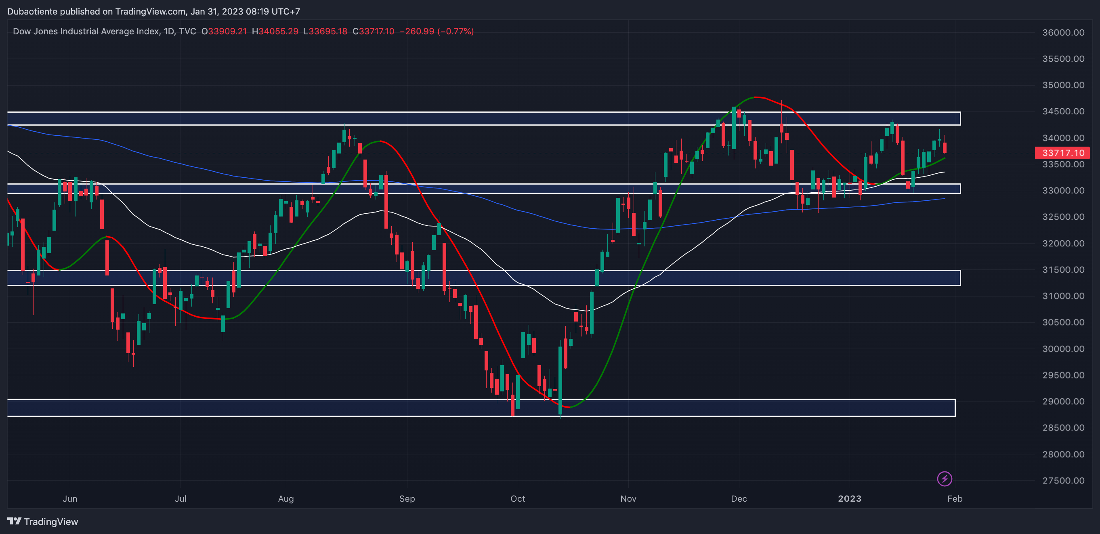Viewport: 1100px width, 534px height.
Task: Click the 35000.00 price axis label
Action: pos(1063,85)
